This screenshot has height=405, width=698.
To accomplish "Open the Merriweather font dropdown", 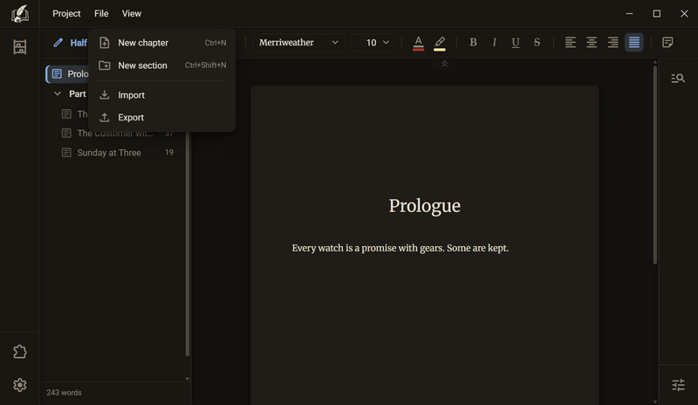I will pos(298,42).
